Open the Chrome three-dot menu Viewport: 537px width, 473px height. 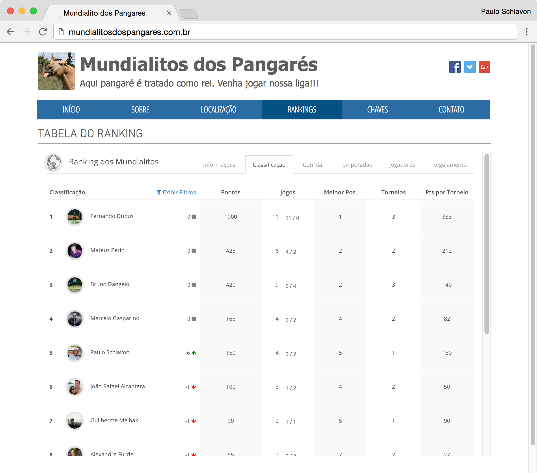click(527, 32)
